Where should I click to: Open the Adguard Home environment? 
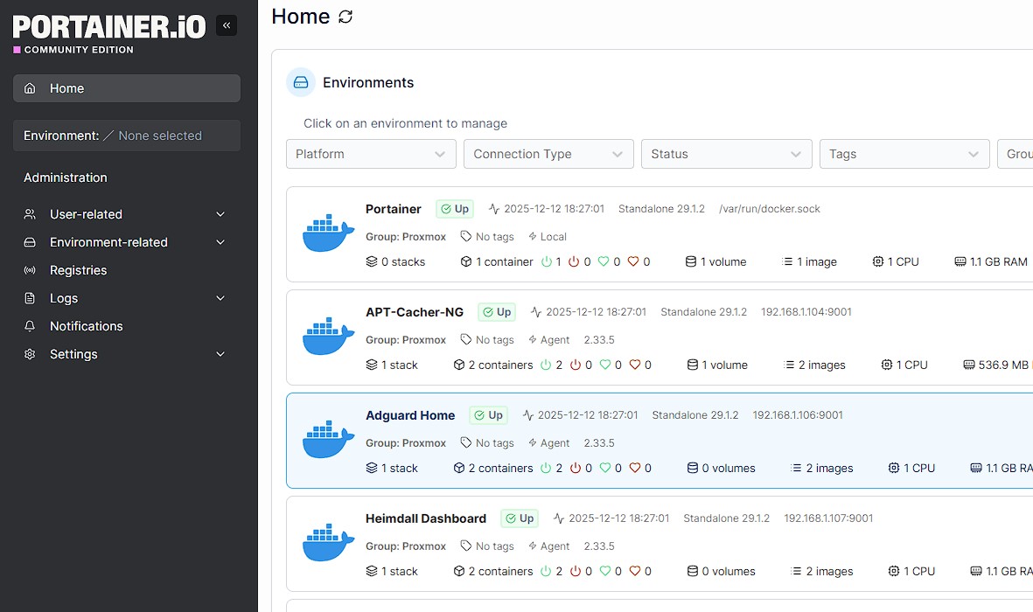coord(410,415)
